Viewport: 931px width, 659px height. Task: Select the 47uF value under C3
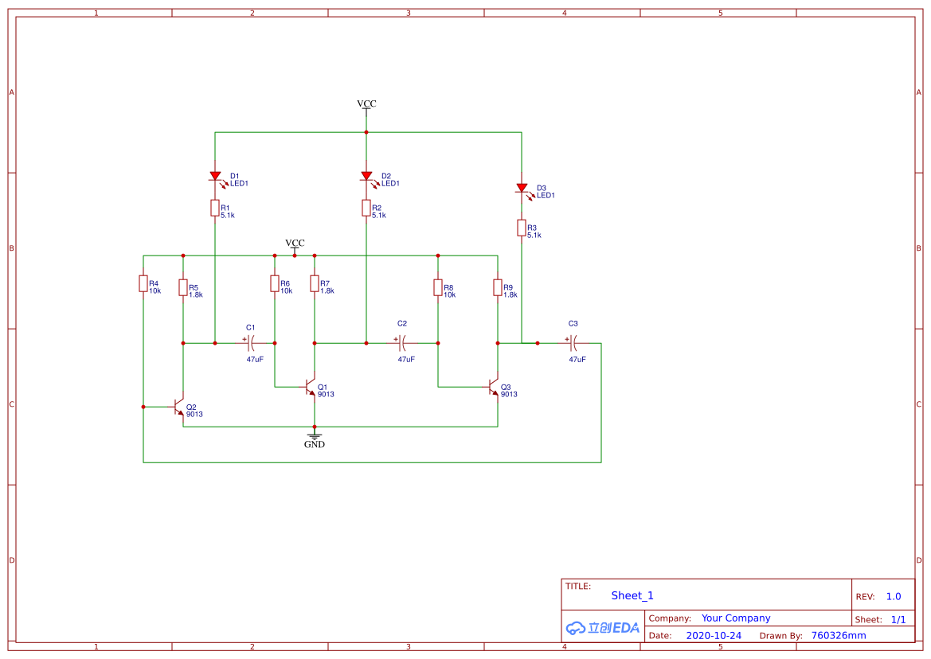click(x=577, y=360)
